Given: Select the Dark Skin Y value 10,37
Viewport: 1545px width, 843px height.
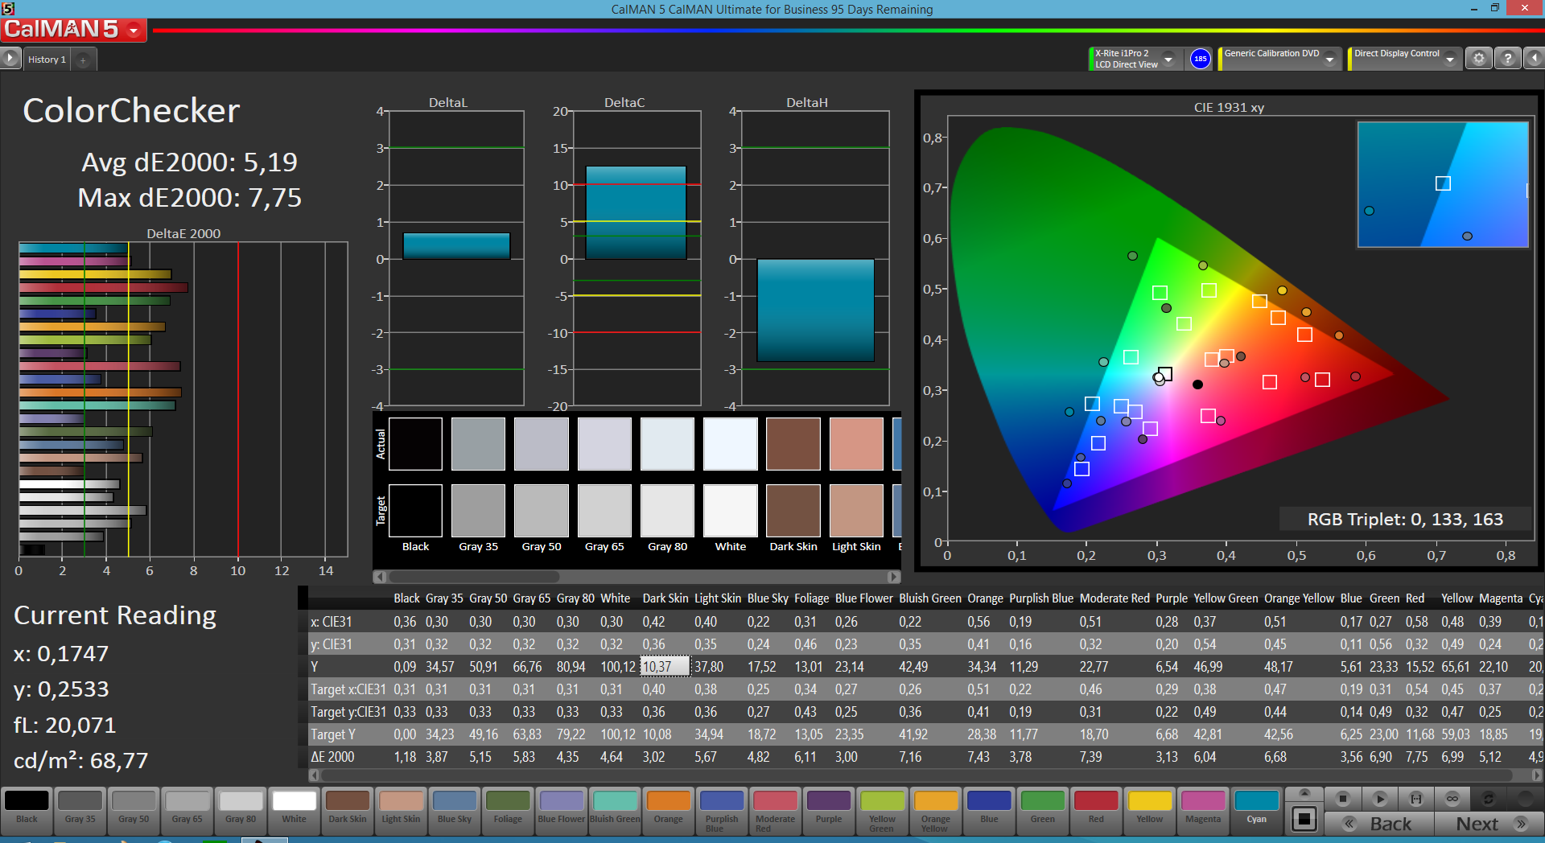Looking at the screenshot, I should pyautogui.click(x=665, y=666).
